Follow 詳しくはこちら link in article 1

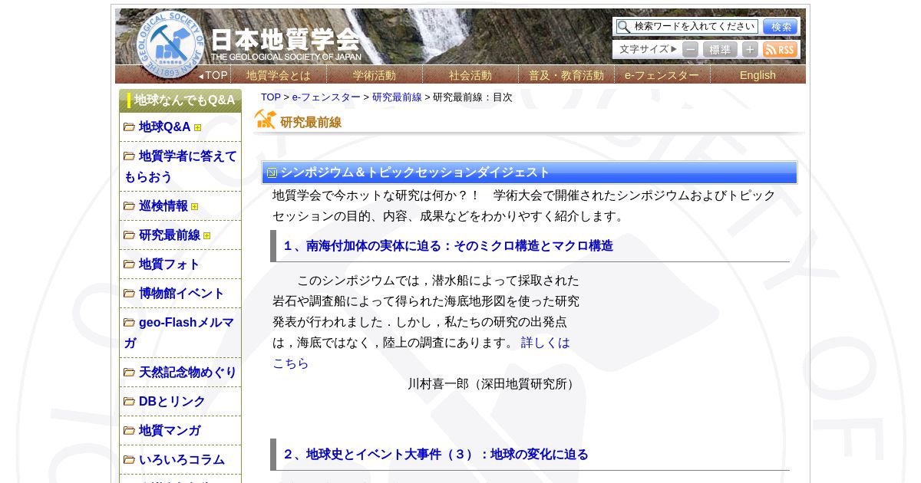pos(421,353)
